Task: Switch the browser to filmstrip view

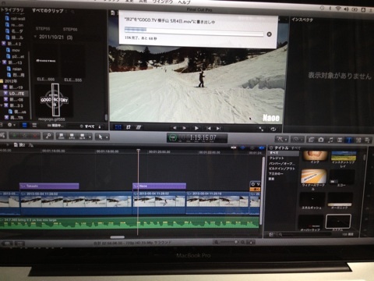Action: pyautogui.click(x=24, y=125)
